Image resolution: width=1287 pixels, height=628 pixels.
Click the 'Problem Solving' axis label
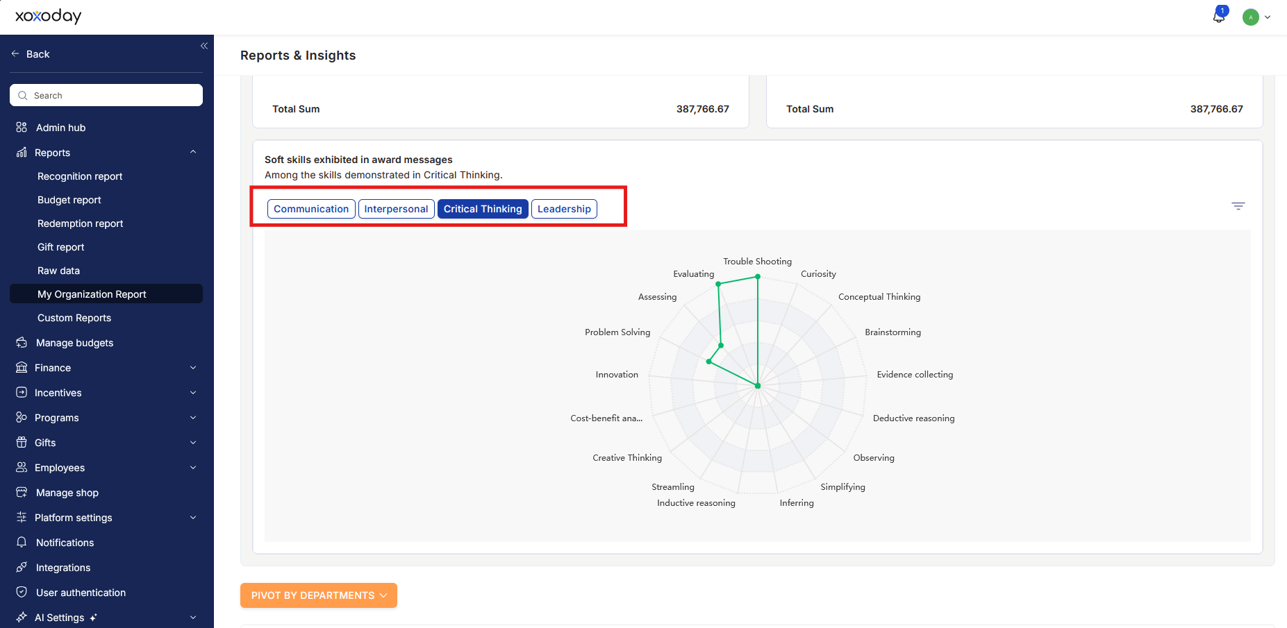pyautogui.click(x=617, y=332)
